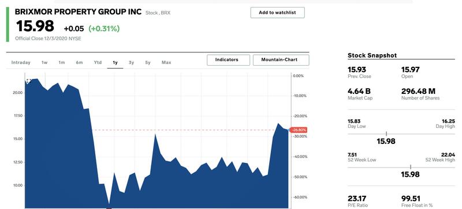Click the 10.00 price axis label
The image size is (462, 209).
click(x=18, y=185)
